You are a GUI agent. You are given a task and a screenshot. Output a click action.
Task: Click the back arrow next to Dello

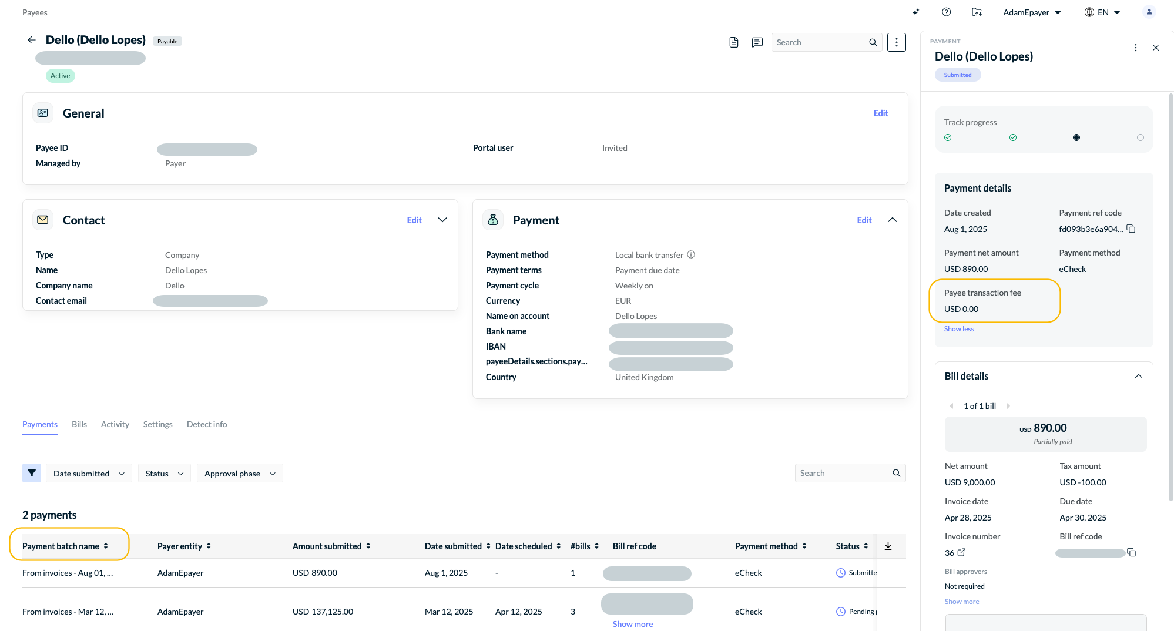pos(32,40)
